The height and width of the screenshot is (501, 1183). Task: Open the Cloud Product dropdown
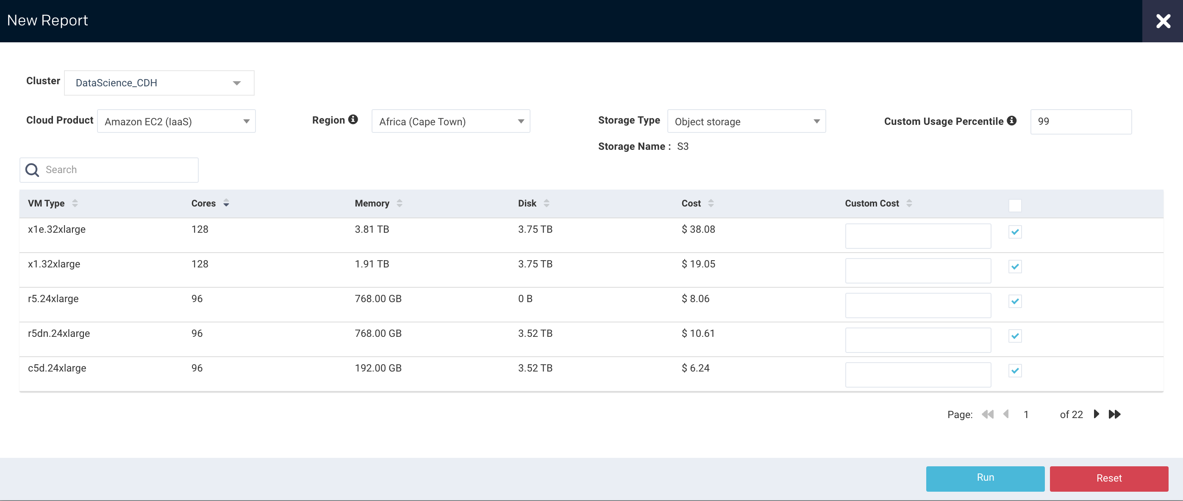pos(176,121)
